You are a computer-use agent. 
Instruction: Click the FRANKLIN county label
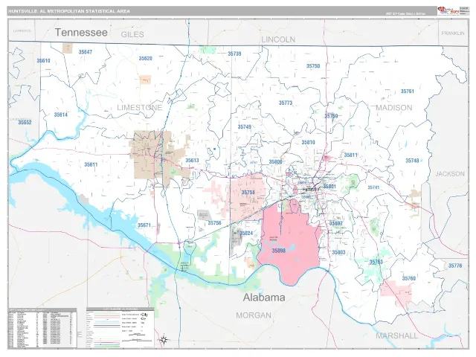coord(453,33)
